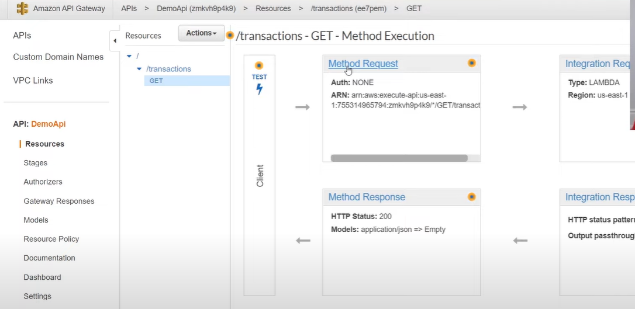Click GET at the breadcrumb end
This screenshot has width=635, height=309.
(x=414, y=9)
